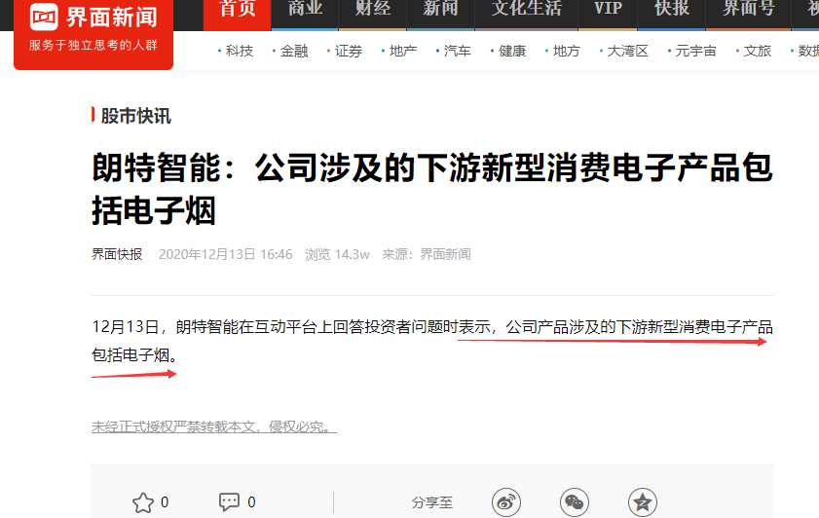Screen dimensions: 819x518
Task: Switch to the 商业 tab
Action: (x=305, y=11)
